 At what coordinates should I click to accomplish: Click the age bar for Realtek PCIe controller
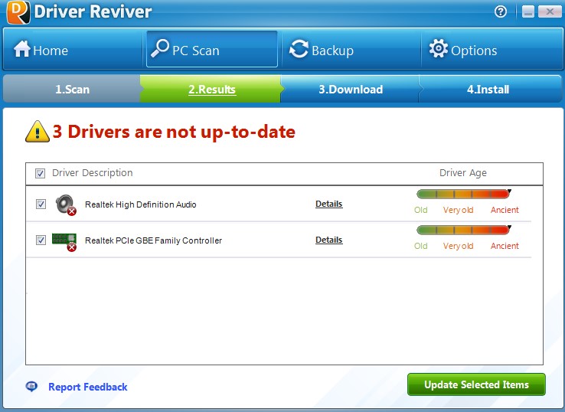point(463,230)
